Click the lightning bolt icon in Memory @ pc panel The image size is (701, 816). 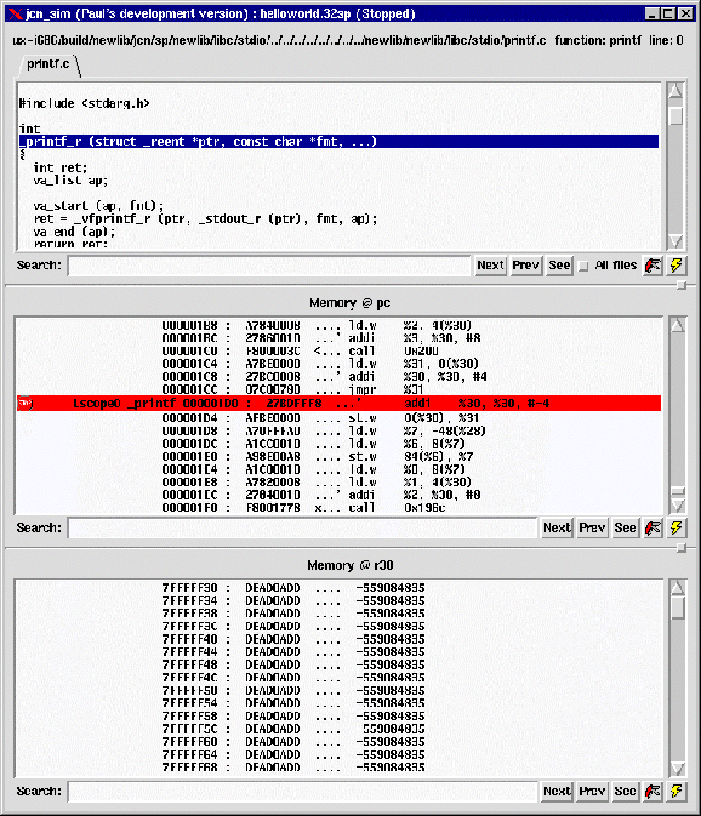click(x=676, y=527)
